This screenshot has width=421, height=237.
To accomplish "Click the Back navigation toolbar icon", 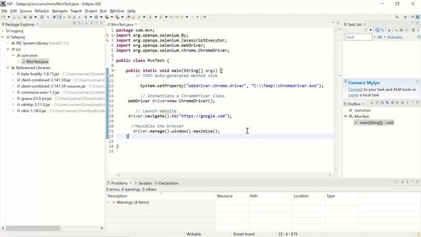I will (182, 17).
